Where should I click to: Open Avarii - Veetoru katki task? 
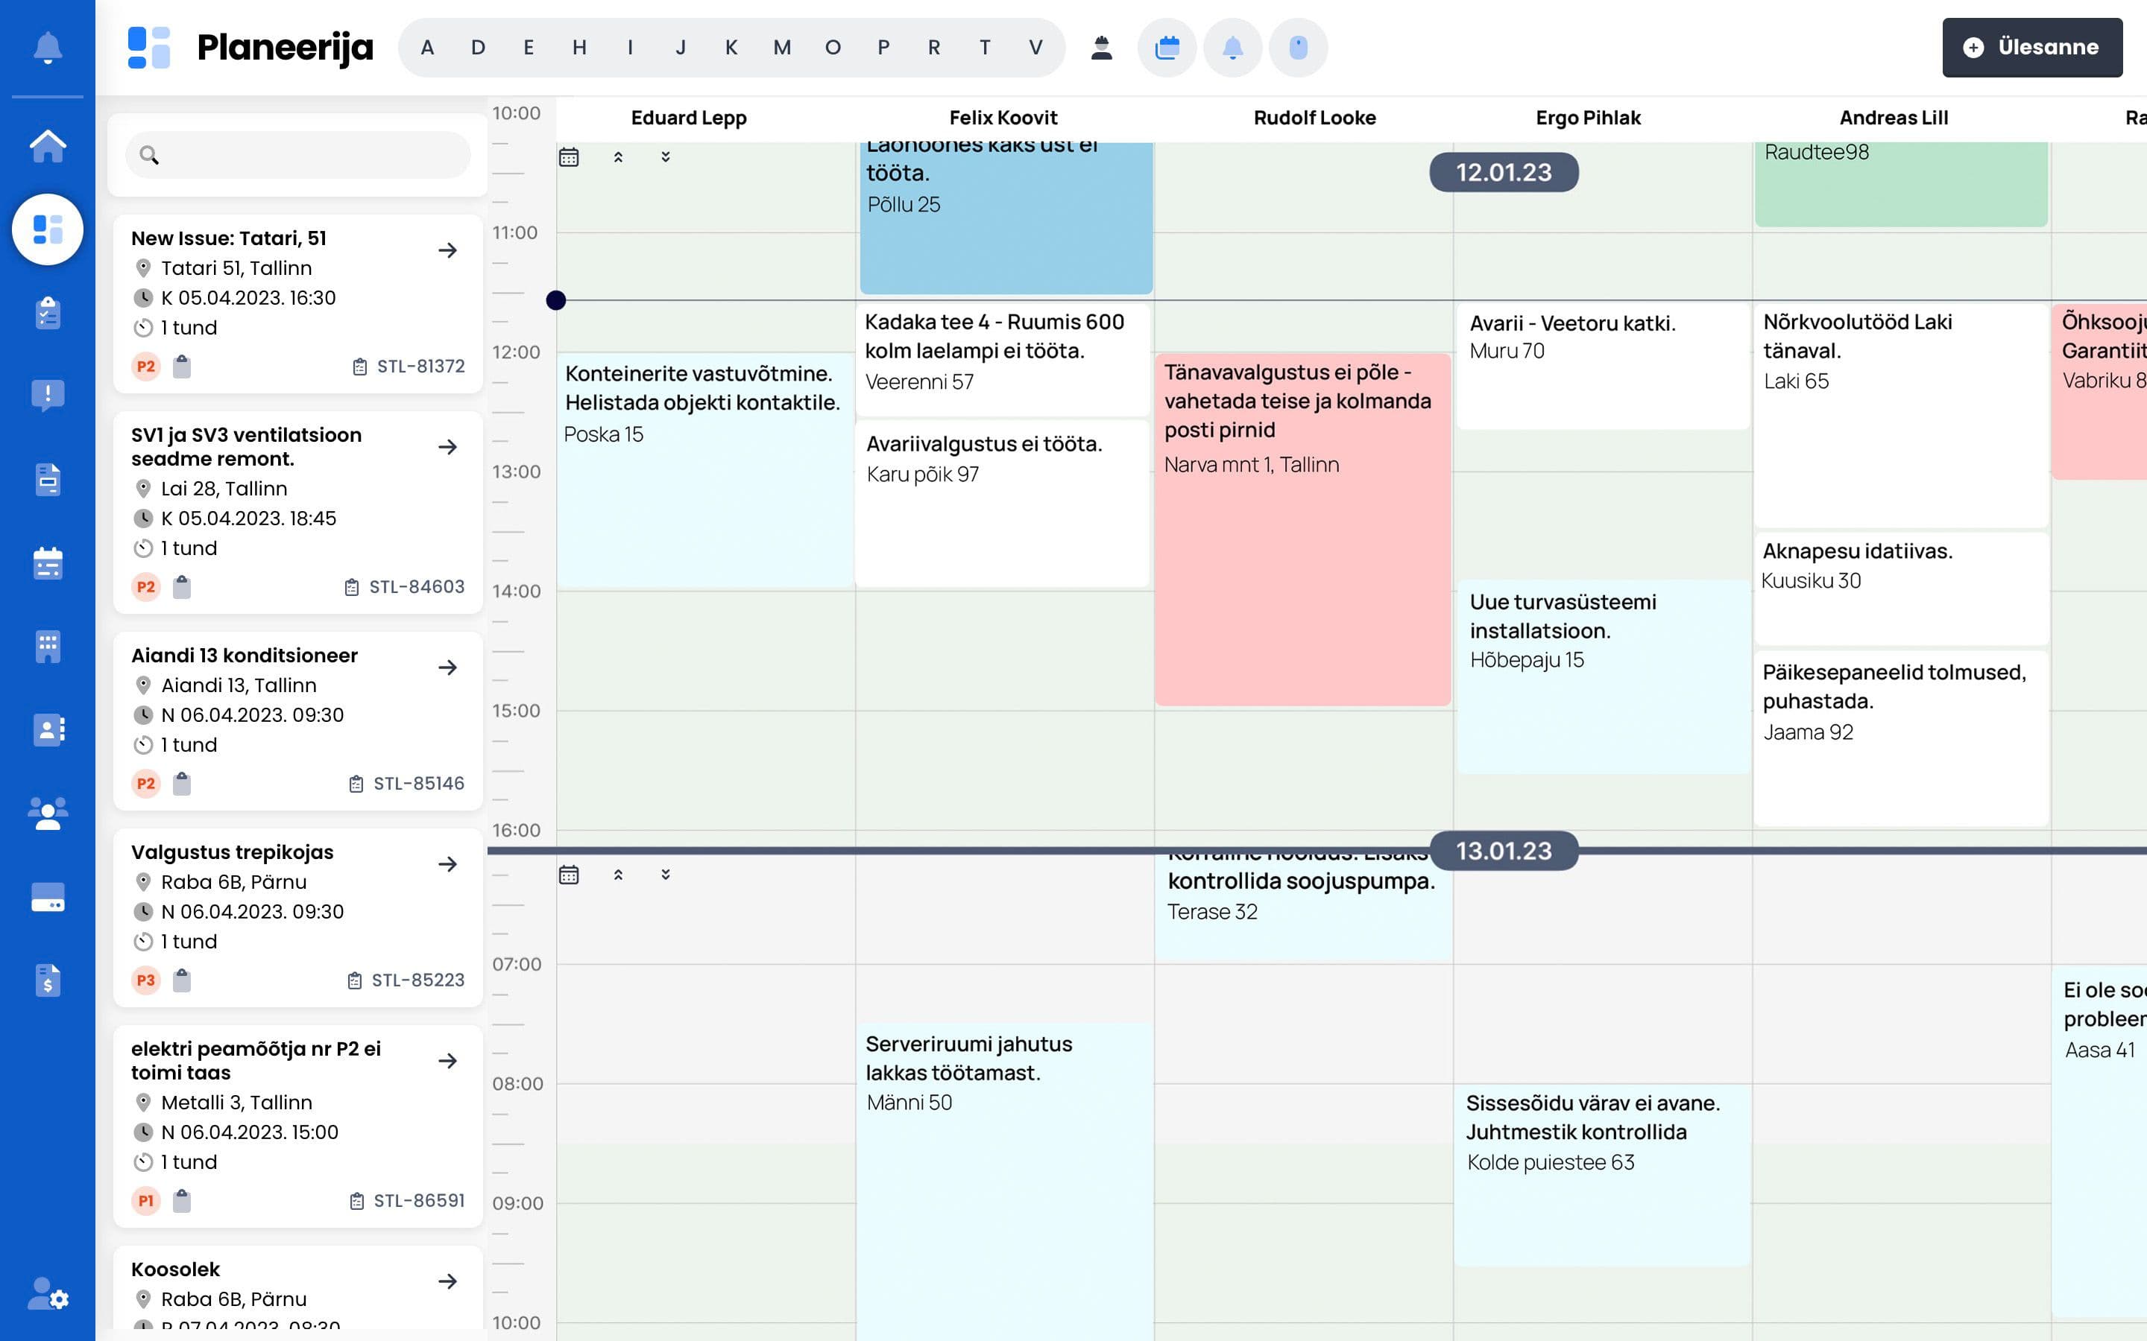click(x=1602, y=367)
